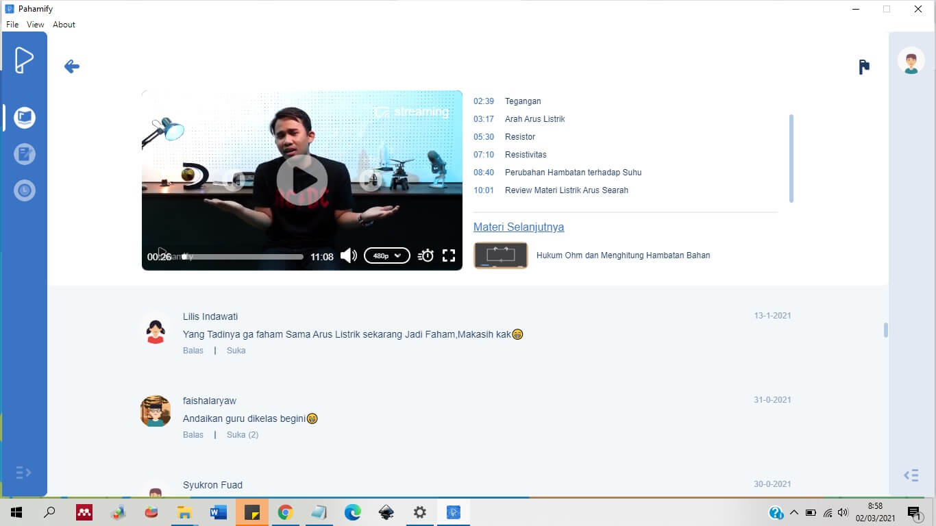936x526 pixels.
Task: Like faishalaryaw's comment with Suka (2)
Action: point(243,435)
